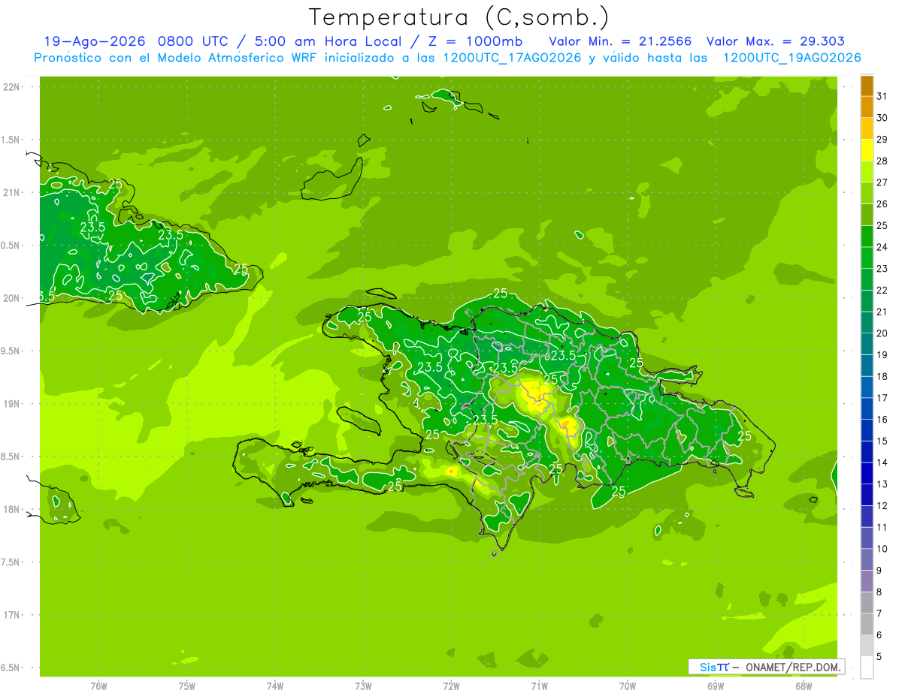Screen dimensions: 902x696
Task: Click the valid-until time "1200UTC_19AGO2026"
Action: 792,58
